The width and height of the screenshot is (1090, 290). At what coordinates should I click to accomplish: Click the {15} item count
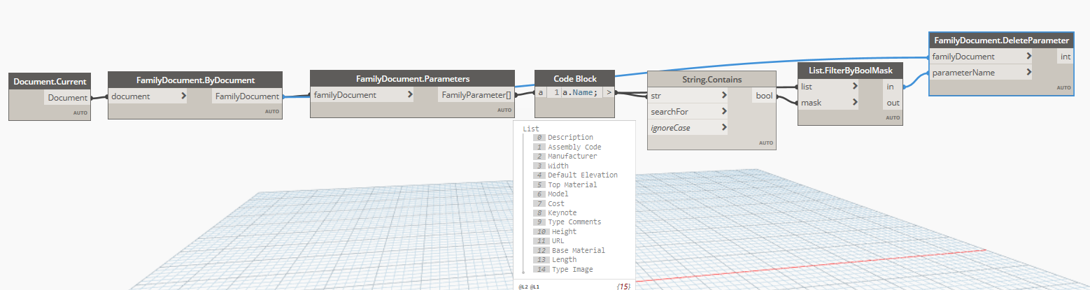624,287
